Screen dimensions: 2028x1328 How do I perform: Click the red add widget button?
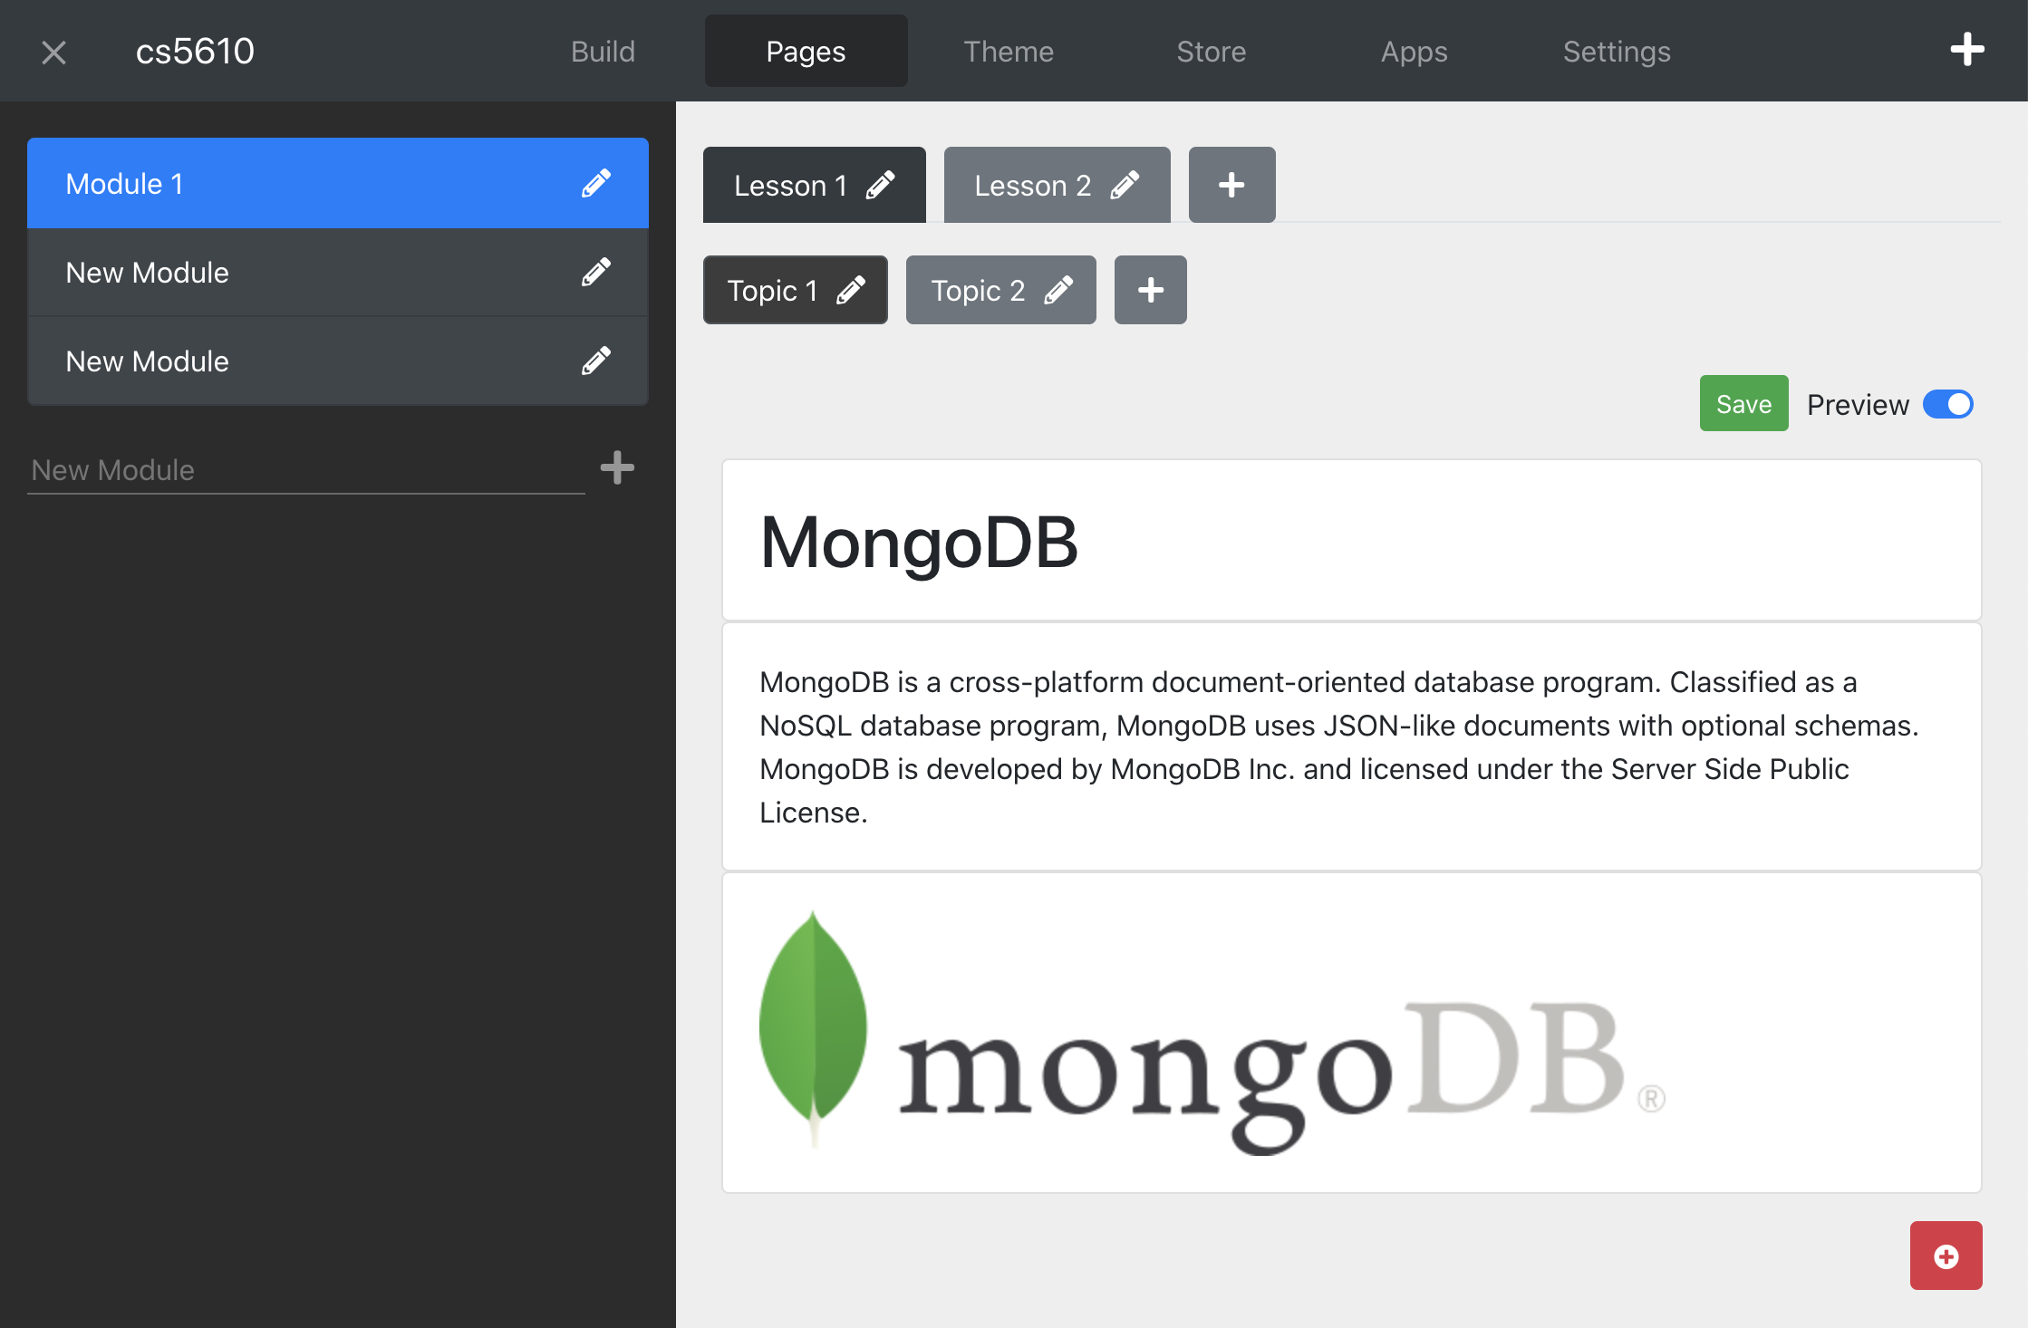pos(1946,1256)
